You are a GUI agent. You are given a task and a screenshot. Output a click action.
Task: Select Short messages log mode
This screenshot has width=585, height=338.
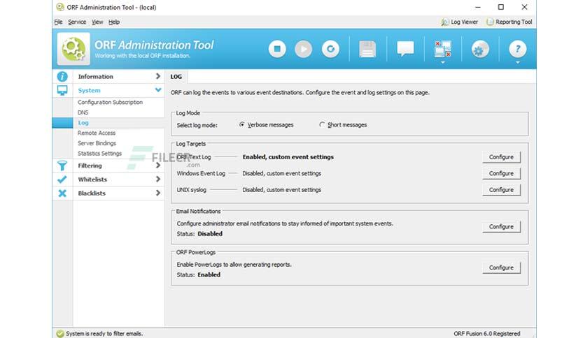tap(322, 125)
